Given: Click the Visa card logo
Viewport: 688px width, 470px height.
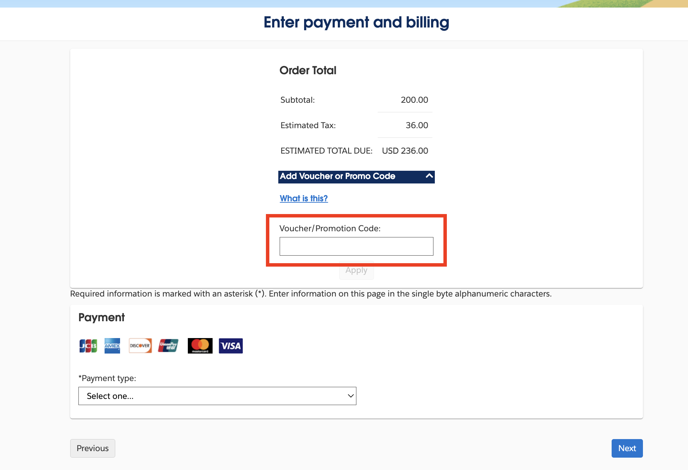Looking at the screenshot, I should point(231,346).
